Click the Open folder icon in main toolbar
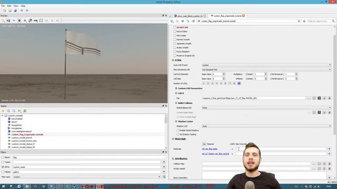 click(10, 10)
